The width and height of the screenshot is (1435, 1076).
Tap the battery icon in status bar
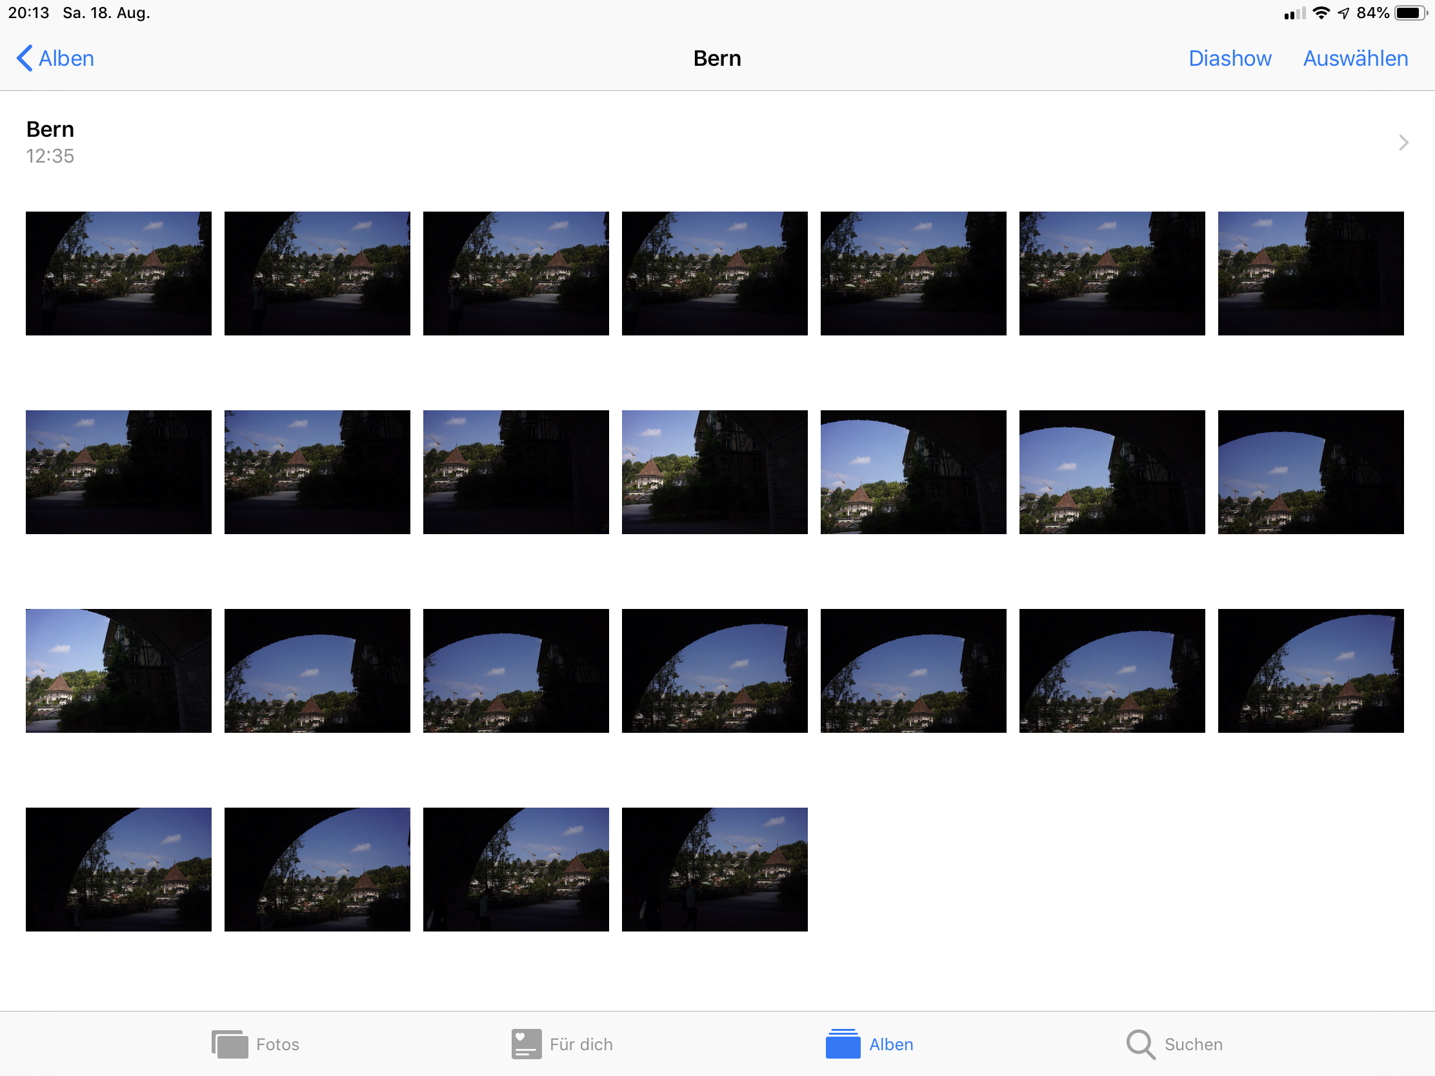tap(1410, 13)
